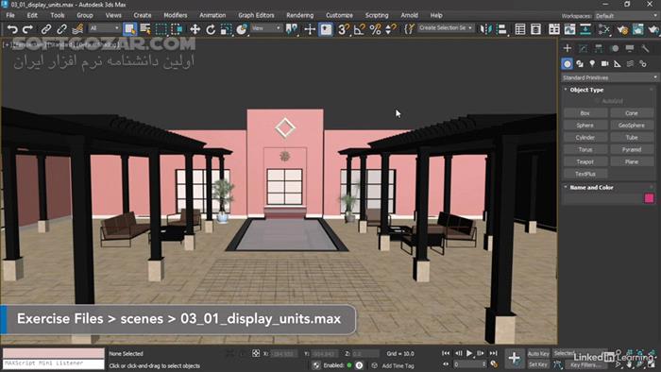
Task: Open the Scripting menu
Action: (377, 15)
